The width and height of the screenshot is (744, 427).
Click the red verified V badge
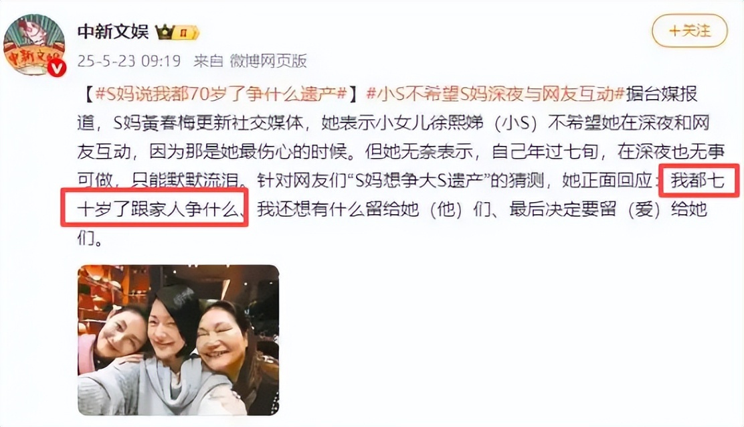tap(57, 69)
